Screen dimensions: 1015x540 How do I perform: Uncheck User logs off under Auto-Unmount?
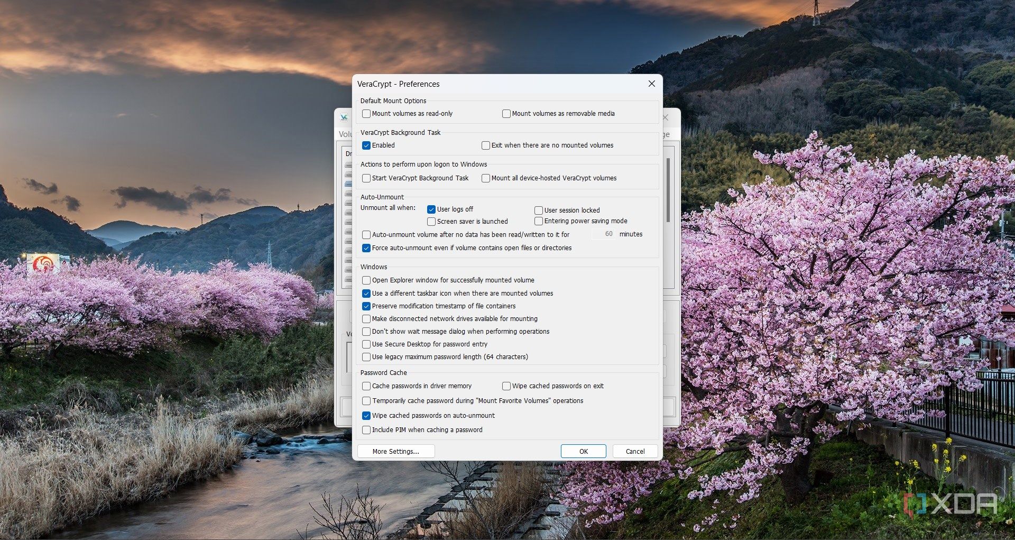pos(431,209)
